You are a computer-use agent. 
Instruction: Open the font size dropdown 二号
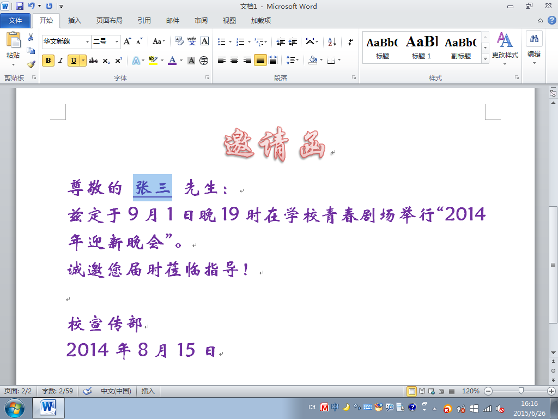point(117,41)
